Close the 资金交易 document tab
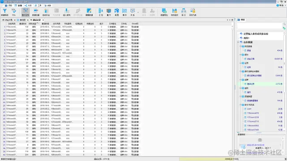Image resolution: width=287 pixels, height=161 pixels. 15,20
